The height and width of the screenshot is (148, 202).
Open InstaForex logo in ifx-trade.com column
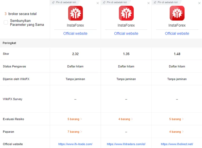pyautogui.click(x=75, y=13)
